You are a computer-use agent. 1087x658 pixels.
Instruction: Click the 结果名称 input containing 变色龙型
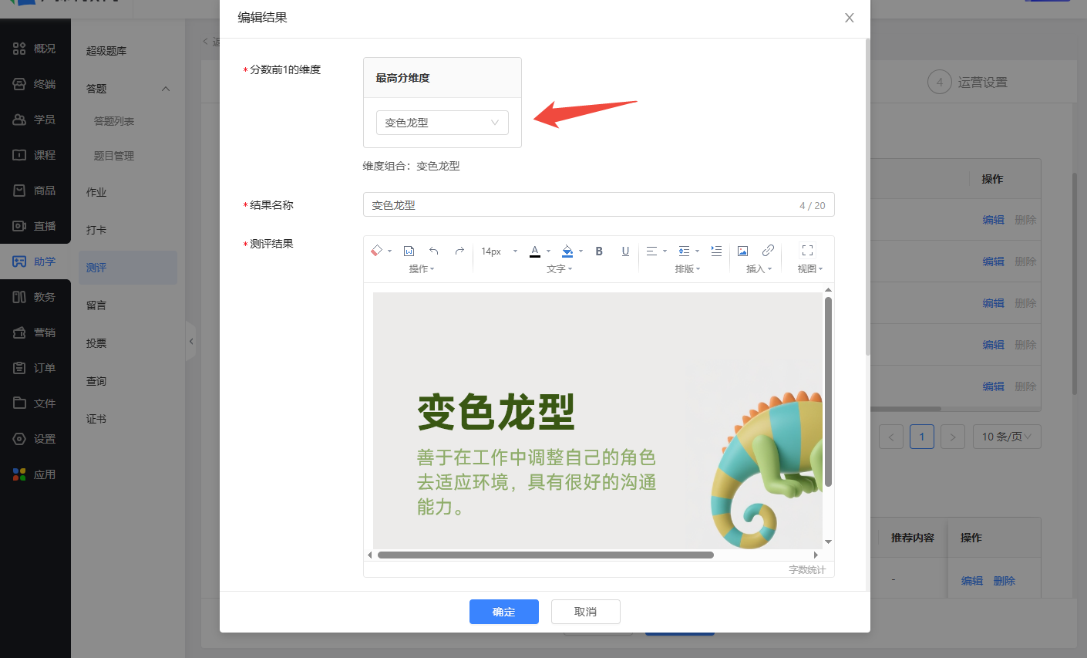click(599, 205)
